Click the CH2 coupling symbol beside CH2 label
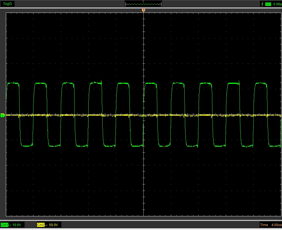 [x=46, y=225]
